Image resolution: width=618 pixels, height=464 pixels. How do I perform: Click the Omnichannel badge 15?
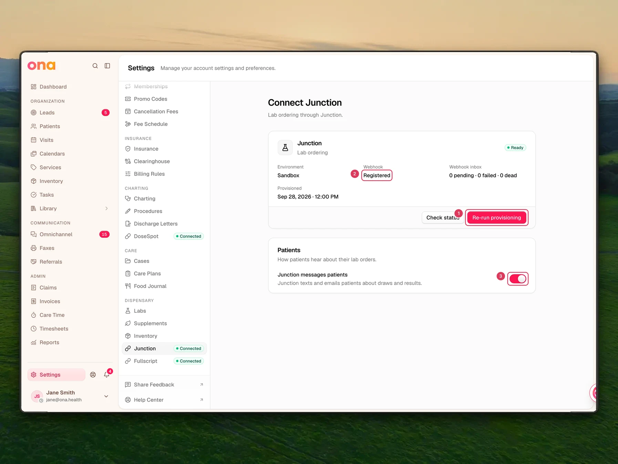[104, 234]
